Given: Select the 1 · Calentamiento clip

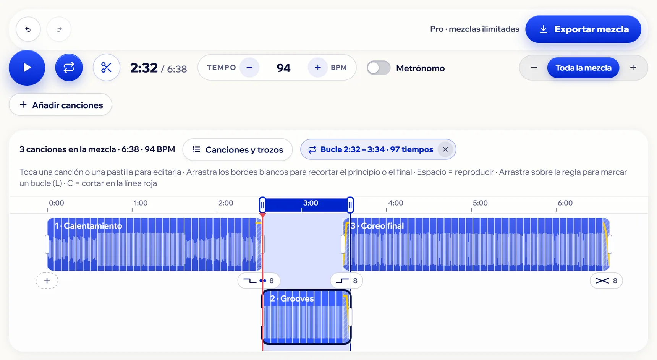Looking at the screenshot, I should point(154,244).
